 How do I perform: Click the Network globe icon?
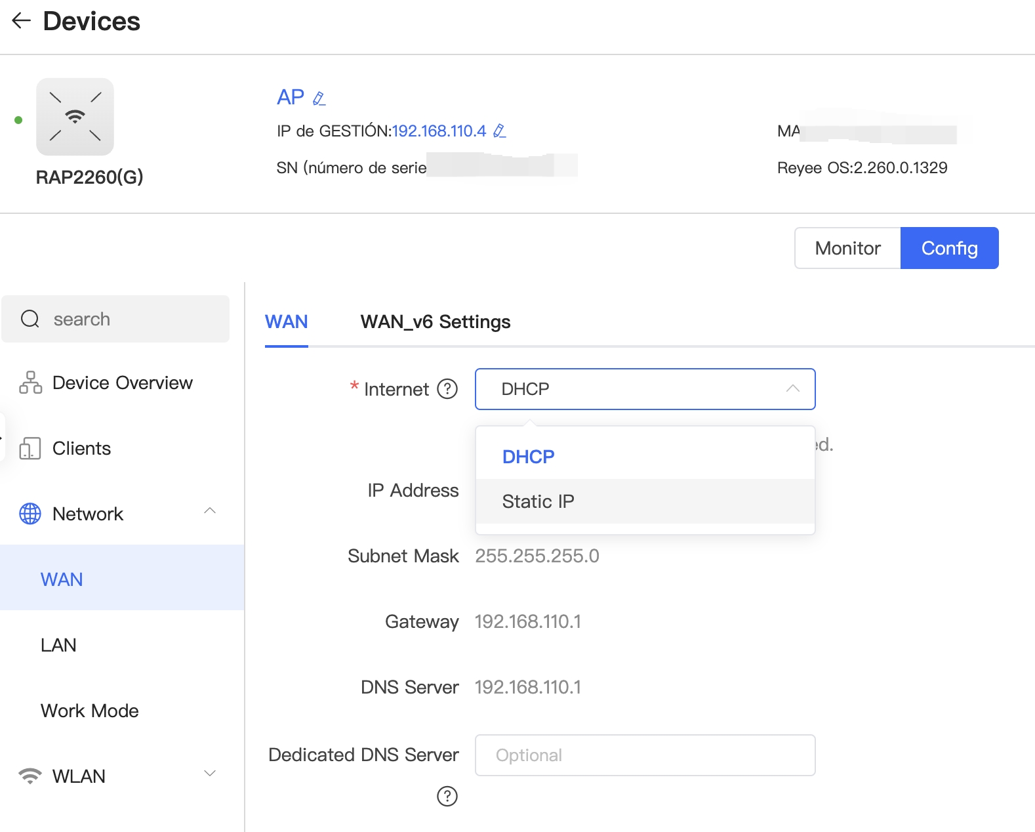coord(30,514)
